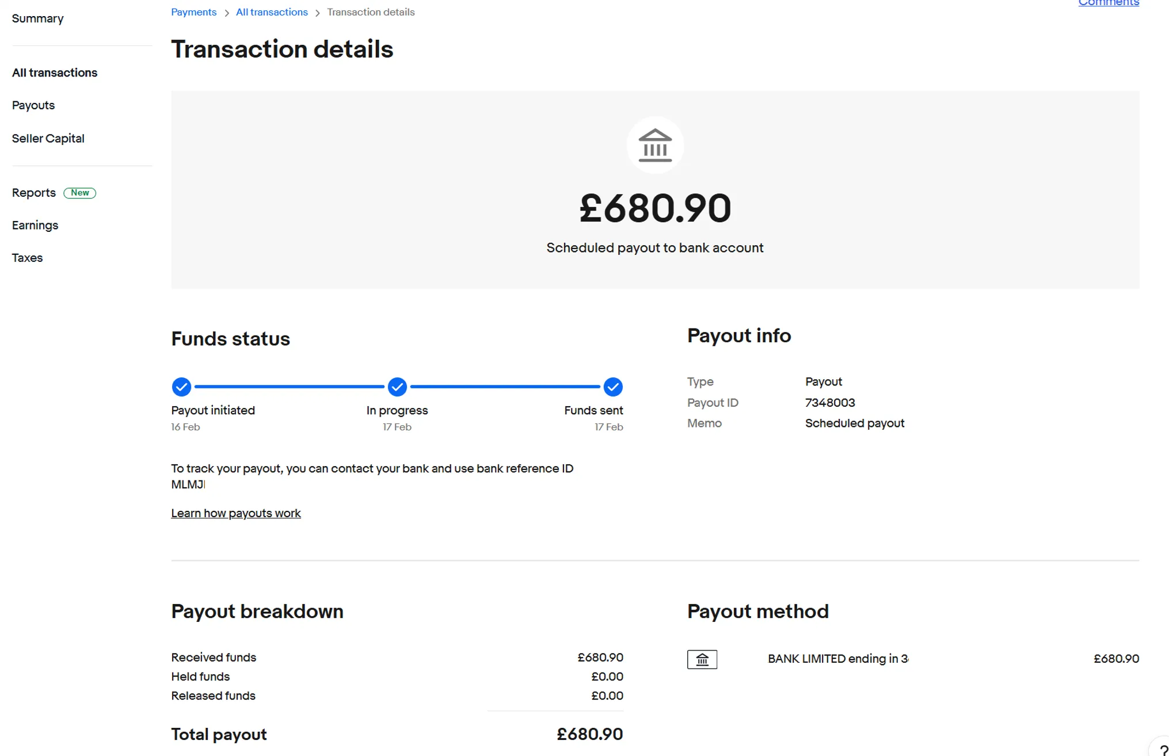Click the Payout initiated checkmark icon
The image size is (1169, 756).
pos(181,387)
